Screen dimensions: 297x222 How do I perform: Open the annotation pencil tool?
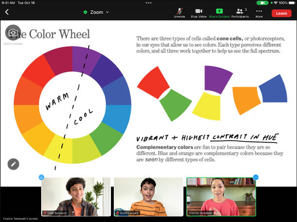[x=14, y=164]
